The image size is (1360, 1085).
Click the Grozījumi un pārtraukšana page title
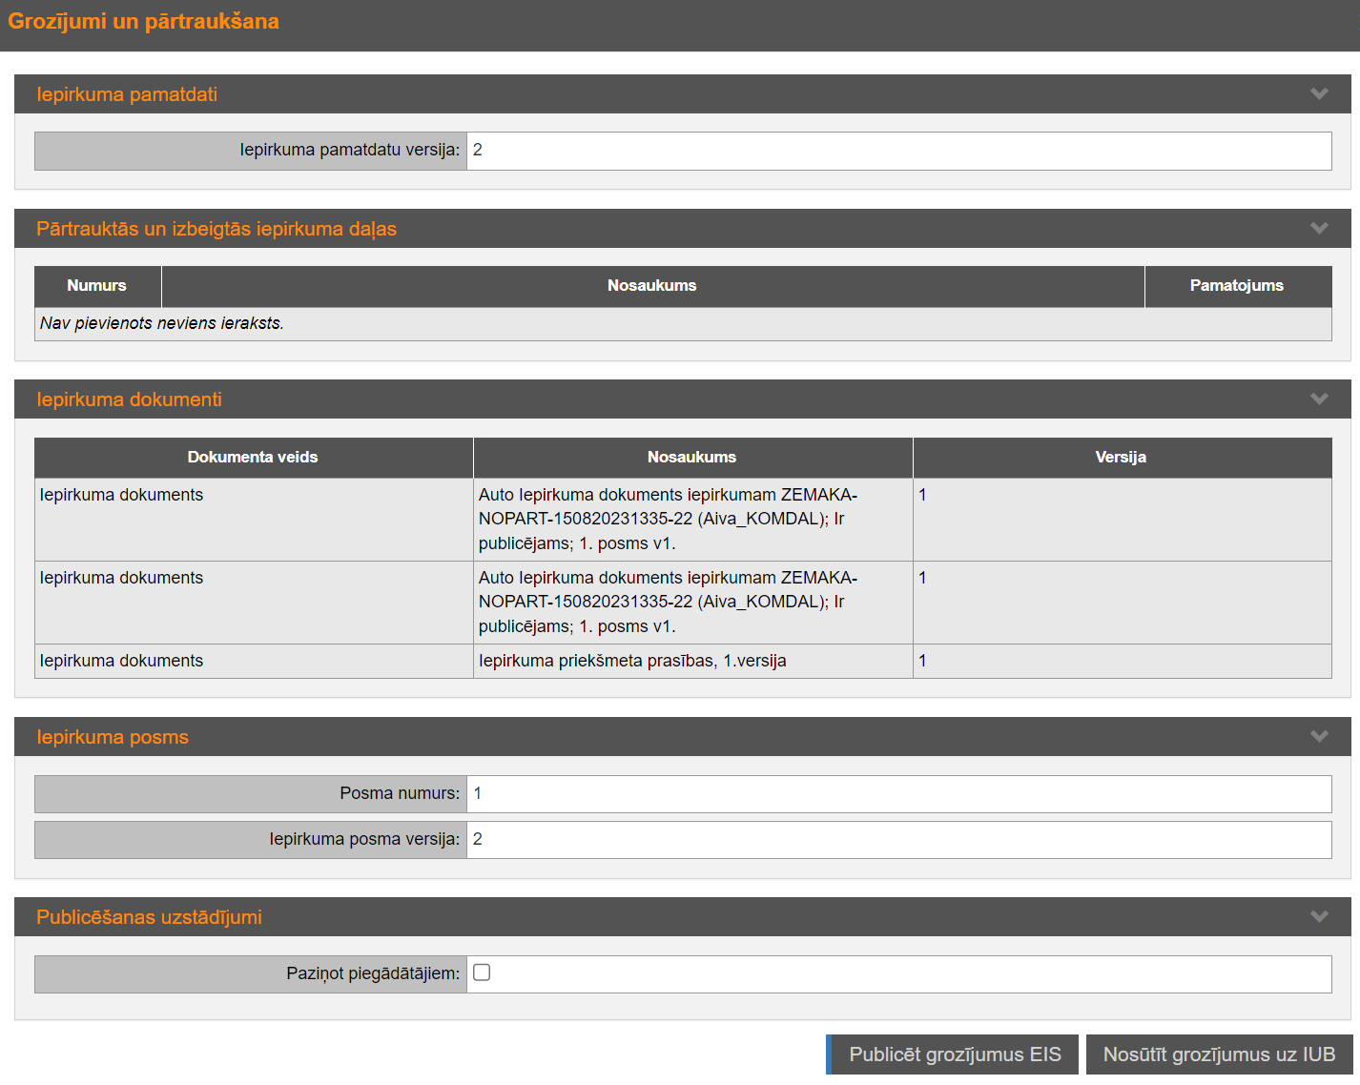pos(143,22)
